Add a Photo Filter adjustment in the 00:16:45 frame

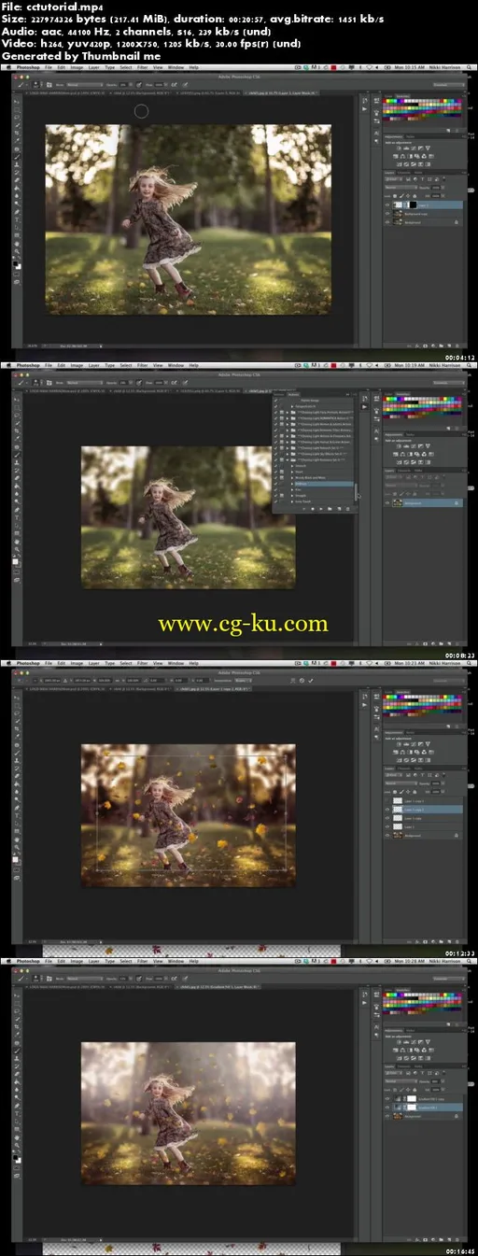pyautogui.click(x=416, y=1050)
